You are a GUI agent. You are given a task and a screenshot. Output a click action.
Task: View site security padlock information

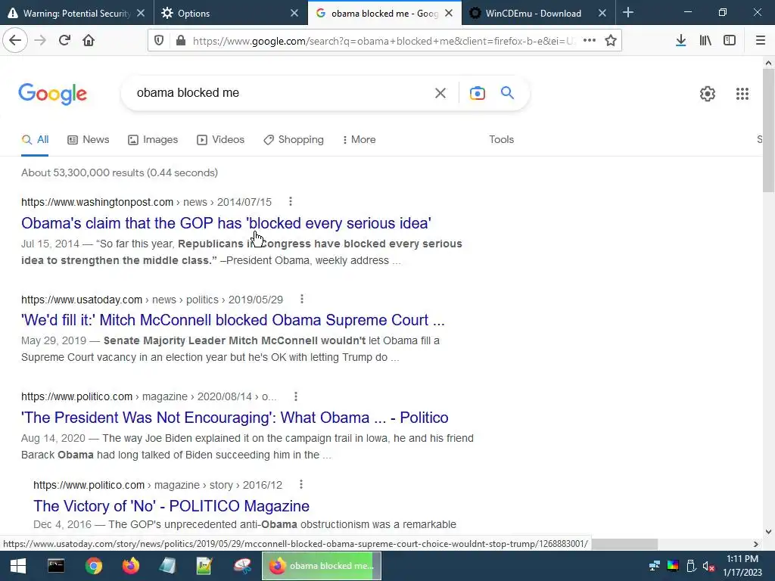coord(181,41)
